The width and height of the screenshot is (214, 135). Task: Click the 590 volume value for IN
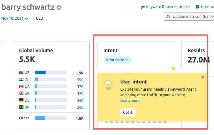click(x=80, y=80)
